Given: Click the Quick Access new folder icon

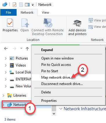Looking at the screenshot, I should coord(21,5).
